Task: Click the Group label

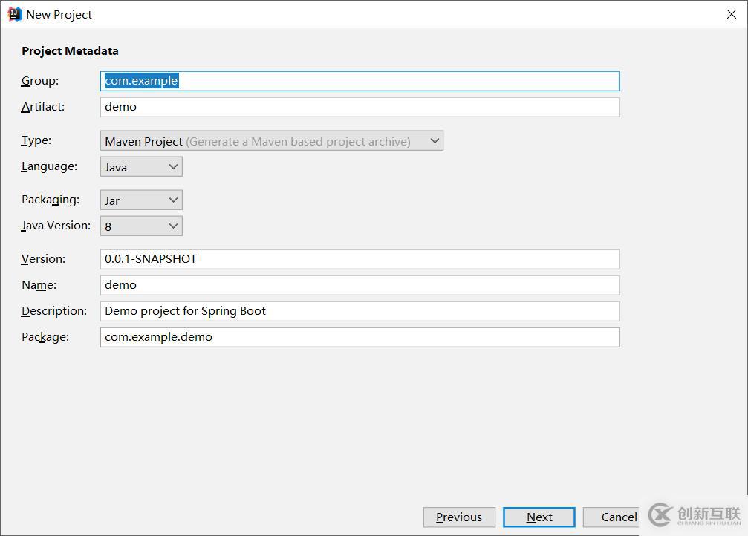Action: tap(40, 81)
